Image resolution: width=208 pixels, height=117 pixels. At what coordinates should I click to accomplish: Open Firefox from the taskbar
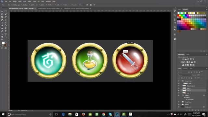click(83, 114)
